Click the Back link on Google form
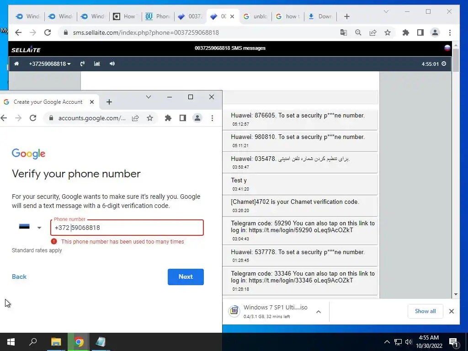This screenshot has width=468, height=351. [19, 277]
